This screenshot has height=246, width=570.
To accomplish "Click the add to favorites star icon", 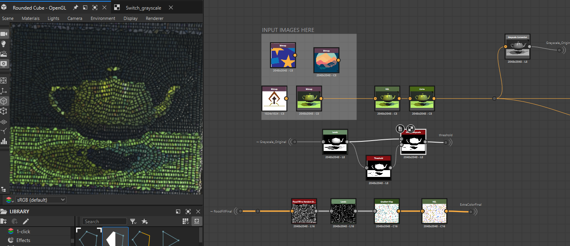I will click(145, 221).
